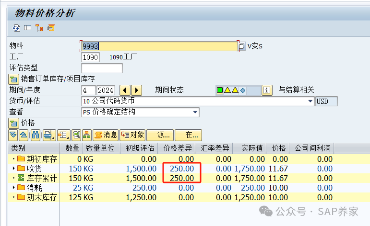Go to next period arrow
370x226 pixels.
(x=136, y=90)
